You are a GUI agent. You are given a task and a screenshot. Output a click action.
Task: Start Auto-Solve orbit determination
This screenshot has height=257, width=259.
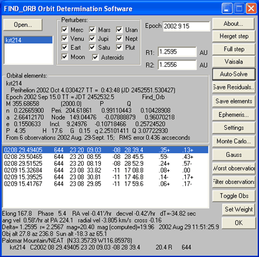pos(234,74)
